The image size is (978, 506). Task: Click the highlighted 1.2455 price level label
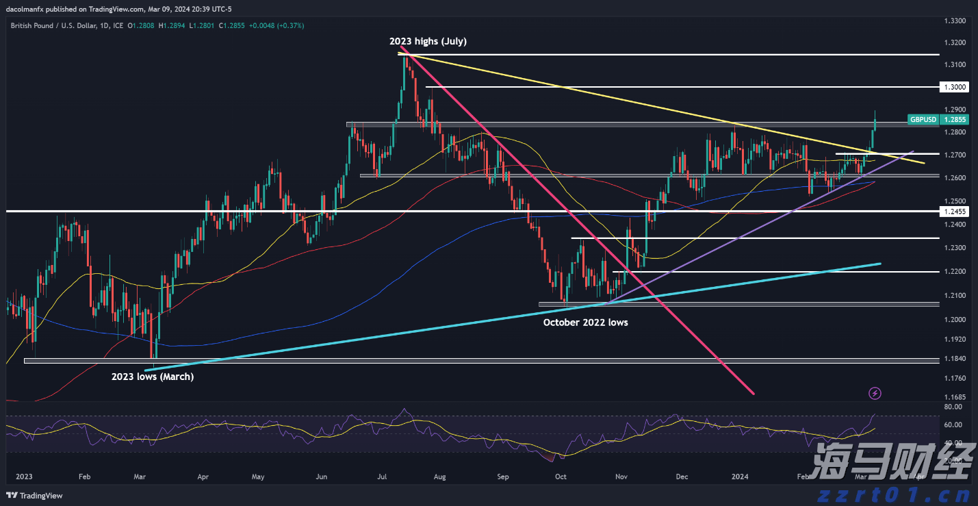point(954,212)
